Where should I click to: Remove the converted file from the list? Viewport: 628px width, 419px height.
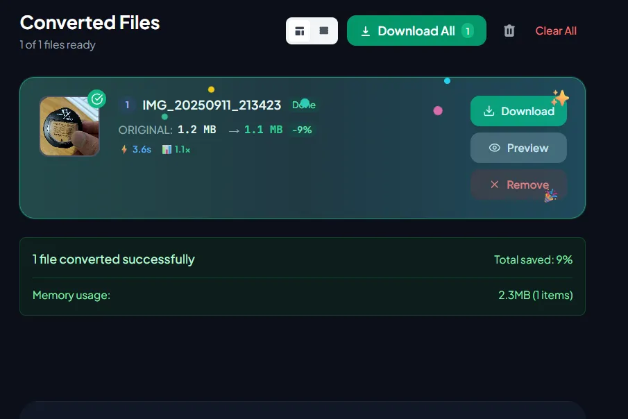(518, 185)
